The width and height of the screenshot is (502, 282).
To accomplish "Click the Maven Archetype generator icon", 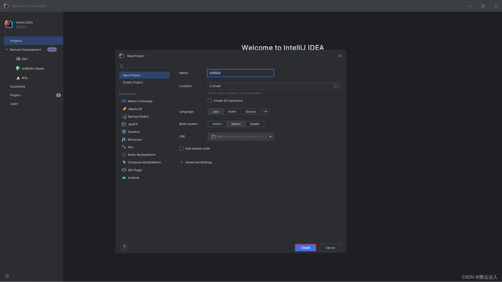I will pos(124,101).
